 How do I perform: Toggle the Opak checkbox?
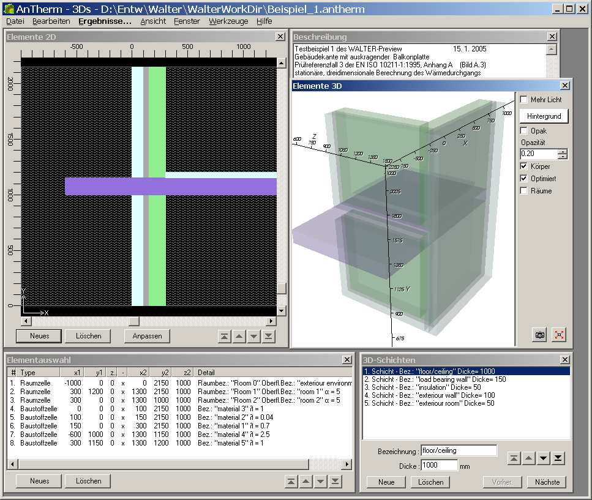pos(523,130)
